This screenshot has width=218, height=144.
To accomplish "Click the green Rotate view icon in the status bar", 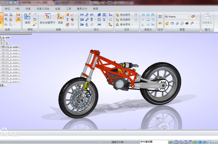I will [x=195, y=142].
